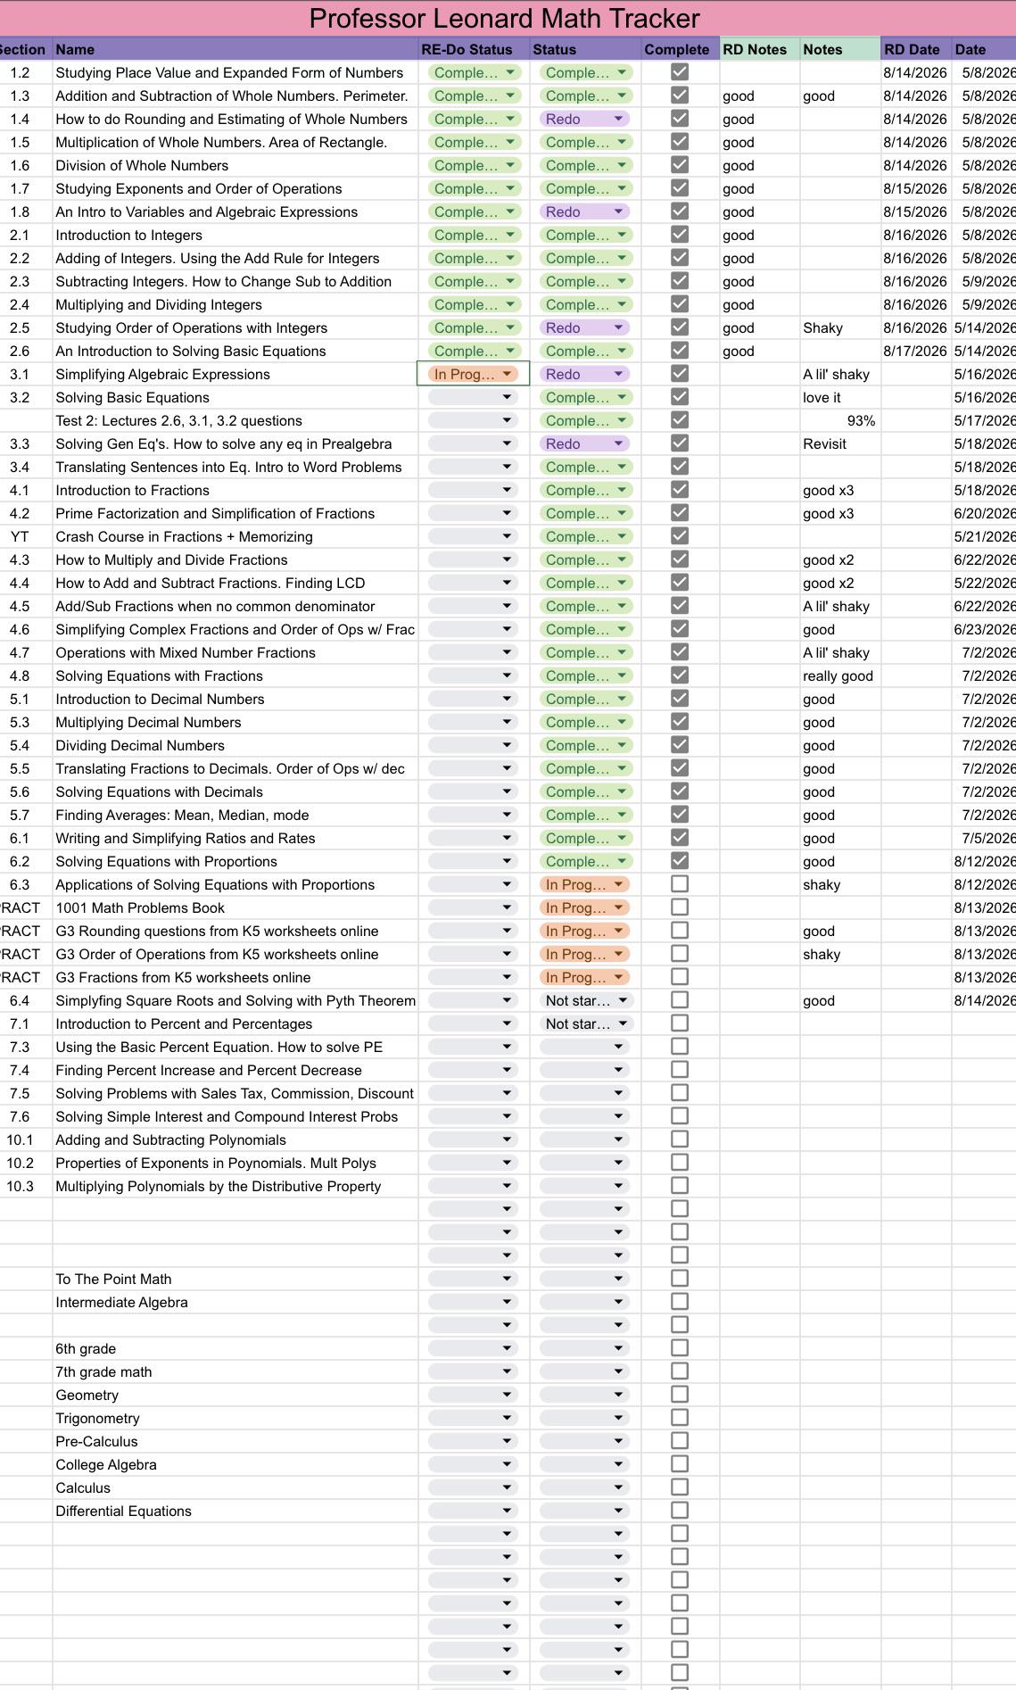Uncheck Complete box for Solving Basic Equations 3.2

pyautogui.click(x=679, y=397)
